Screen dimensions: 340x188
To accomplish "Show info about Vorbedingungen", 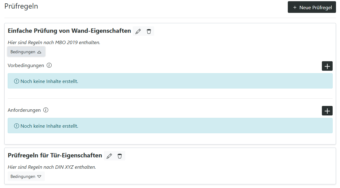I will pyautogui.click(x=49, y=65).
